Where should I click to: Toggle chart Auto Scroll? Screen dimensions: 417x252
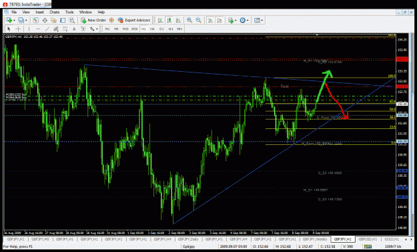pyautogui.click(x=211, y=20)
